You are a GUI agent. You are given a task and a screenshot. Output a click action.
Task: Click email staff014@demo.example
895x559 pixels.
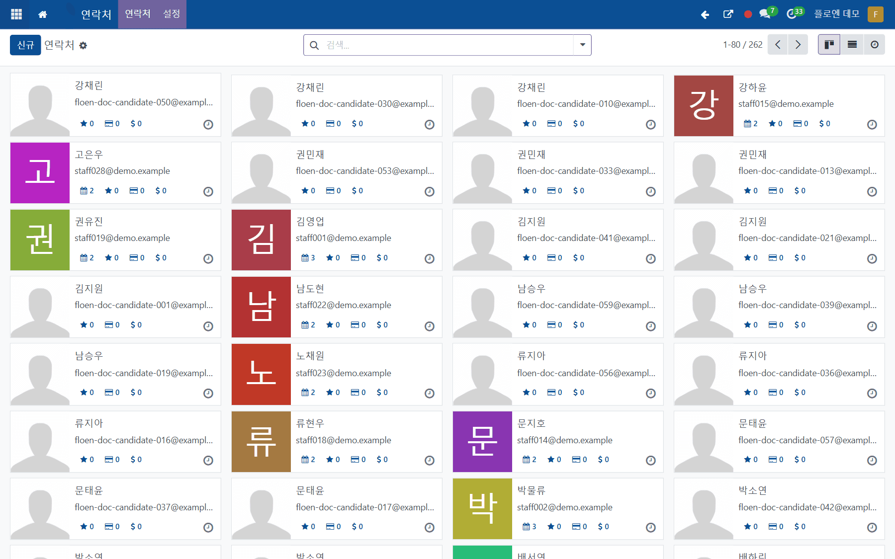coord(564,440)
